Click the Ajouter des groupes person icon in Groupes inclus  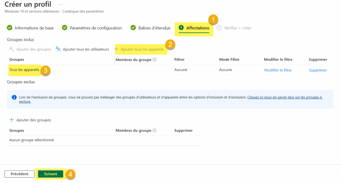point(12,49)
